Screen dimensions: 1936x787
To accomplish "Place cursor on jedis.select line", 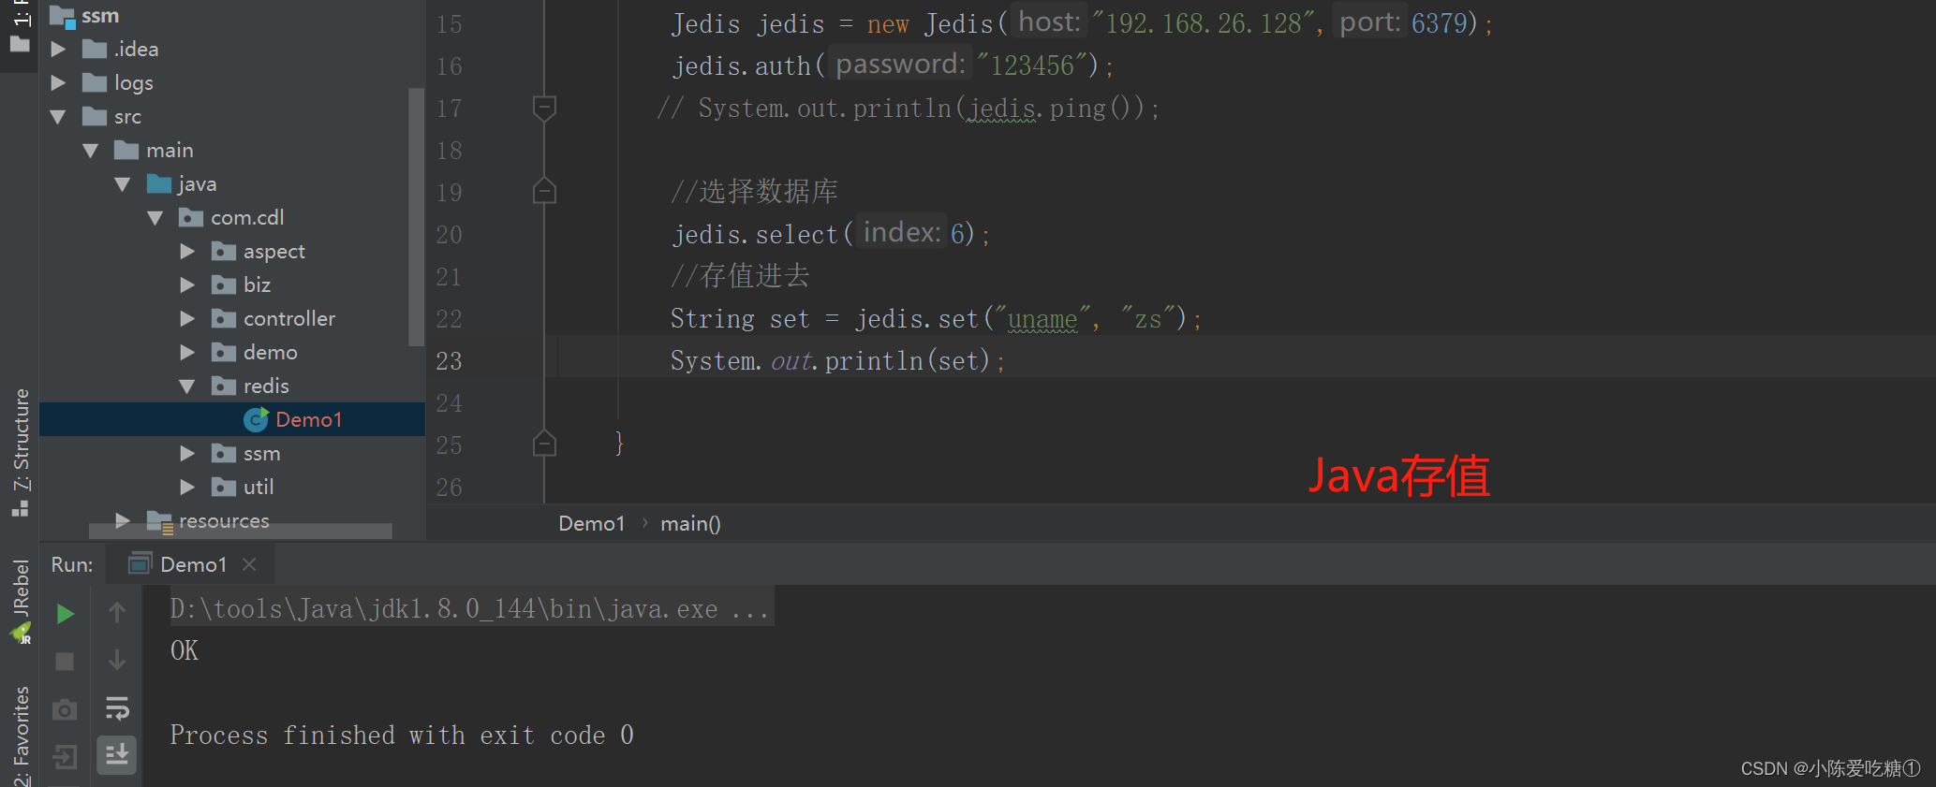I will 830,234.
